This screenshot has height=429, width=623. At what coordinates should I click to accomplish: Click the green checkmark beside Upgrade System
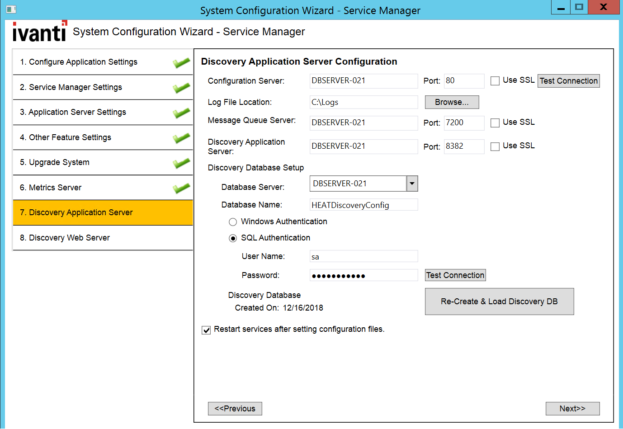[x=180, y=163]
